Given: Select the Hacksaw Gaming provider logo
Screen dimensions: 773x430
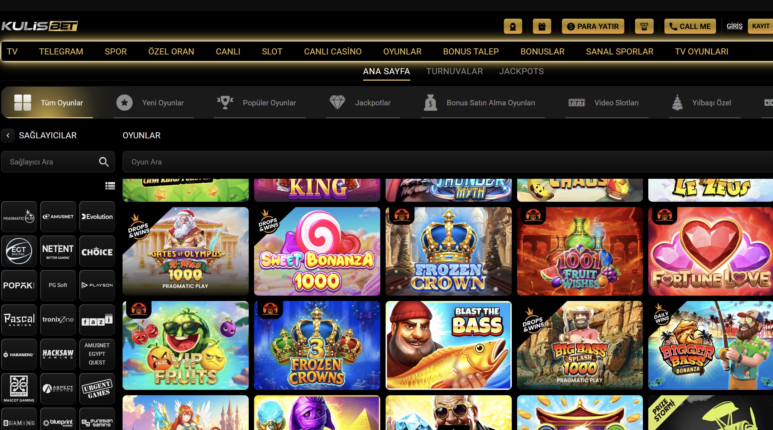Looking at the screenshot, I should coord(58,354).
